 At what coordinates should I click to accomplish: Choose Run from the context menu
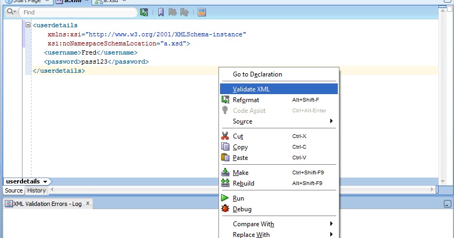click(x=279, y=198)
